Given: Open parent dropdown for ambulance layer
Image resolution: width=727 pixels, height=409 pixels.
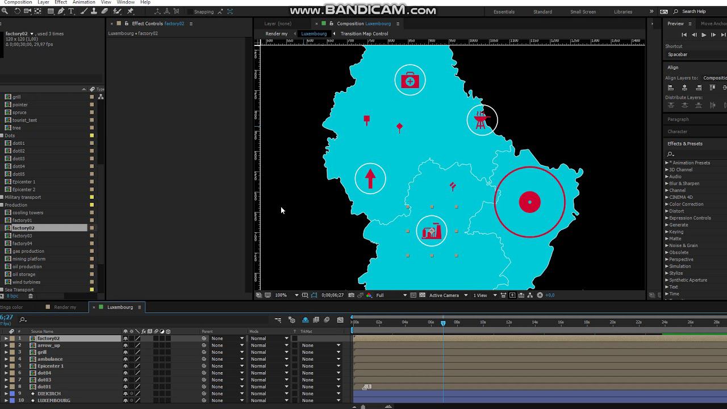Looking at the screenshot, I should click(227, 359).
